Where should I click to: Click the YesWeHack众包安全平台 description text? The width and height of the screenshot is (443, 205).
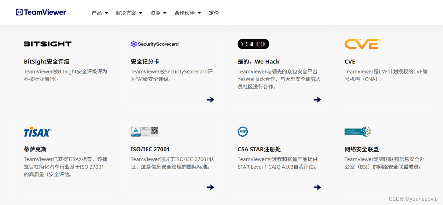279,79
